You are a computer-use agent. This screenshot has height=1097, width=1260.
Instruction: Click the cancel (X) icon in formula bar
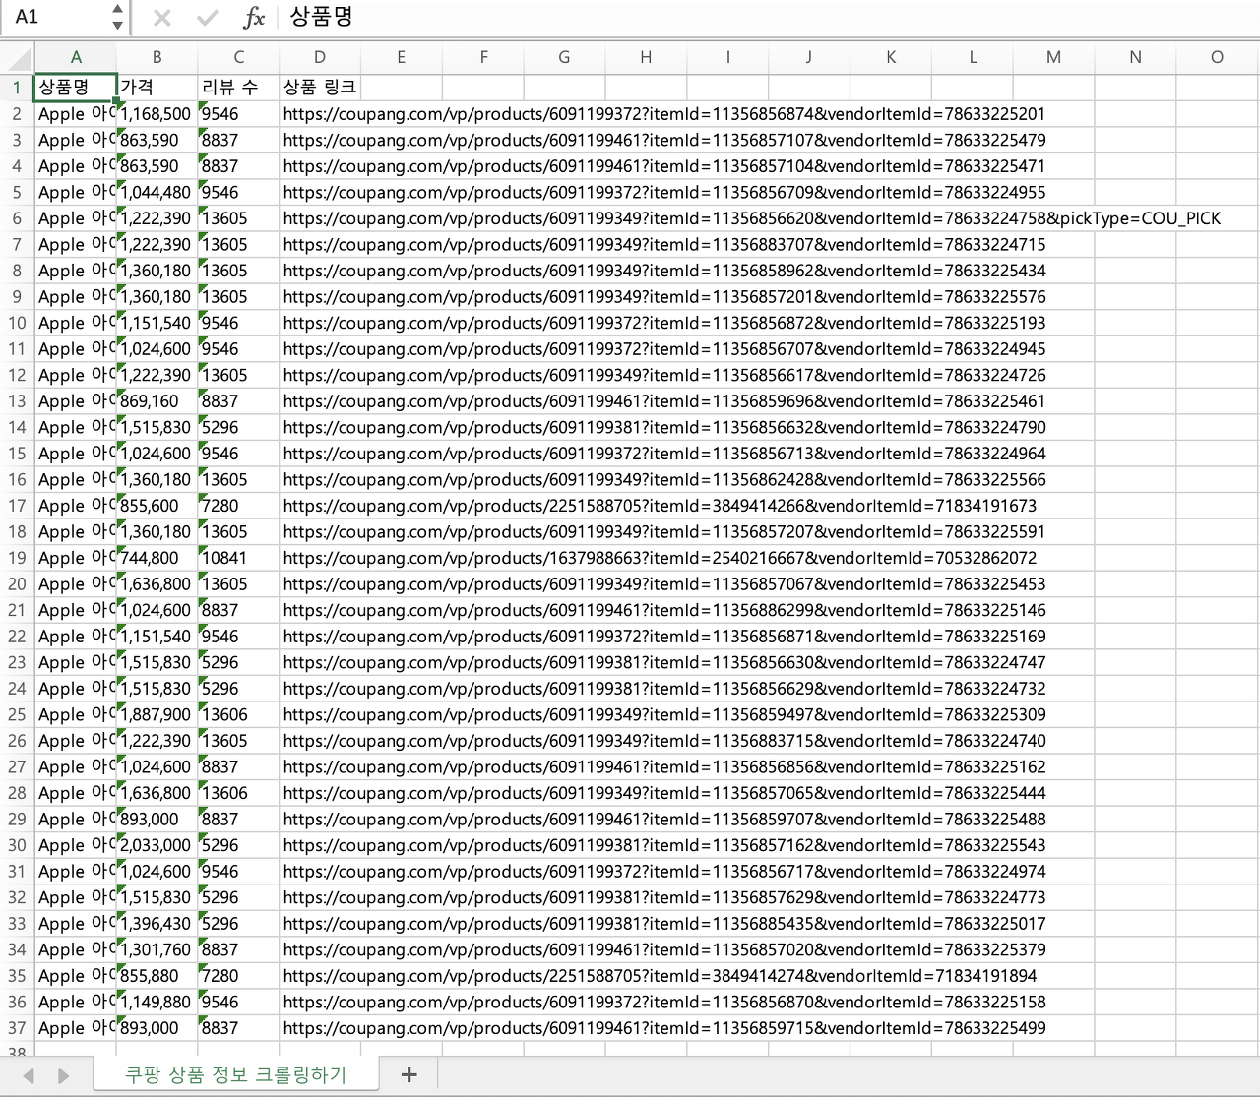[162, 18]
